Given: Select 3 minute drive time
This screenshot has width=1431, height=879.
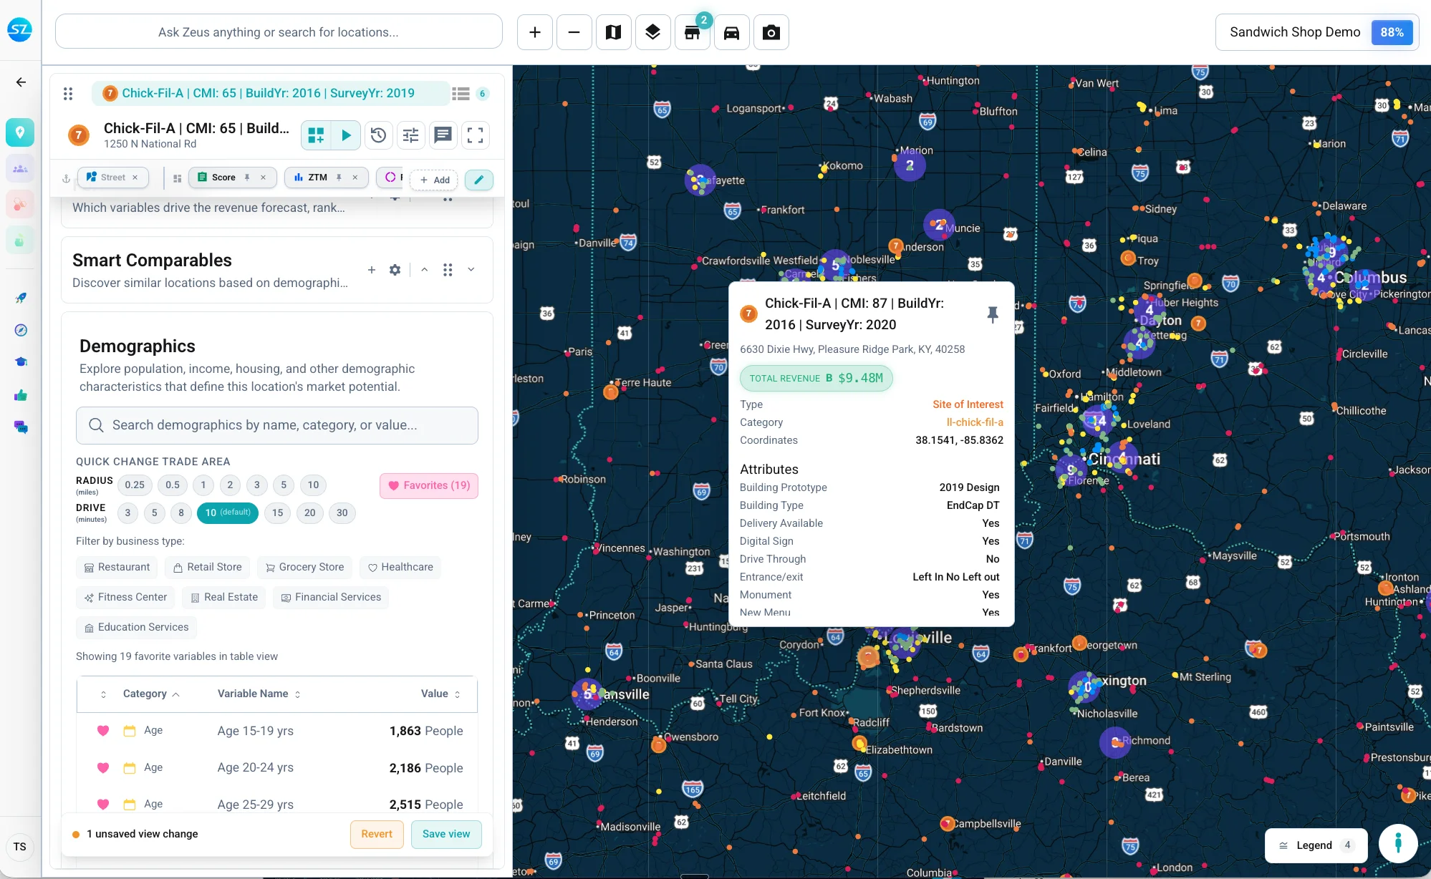Looking at the screenshot, I should pyautogui.click(x=127, y=513).
